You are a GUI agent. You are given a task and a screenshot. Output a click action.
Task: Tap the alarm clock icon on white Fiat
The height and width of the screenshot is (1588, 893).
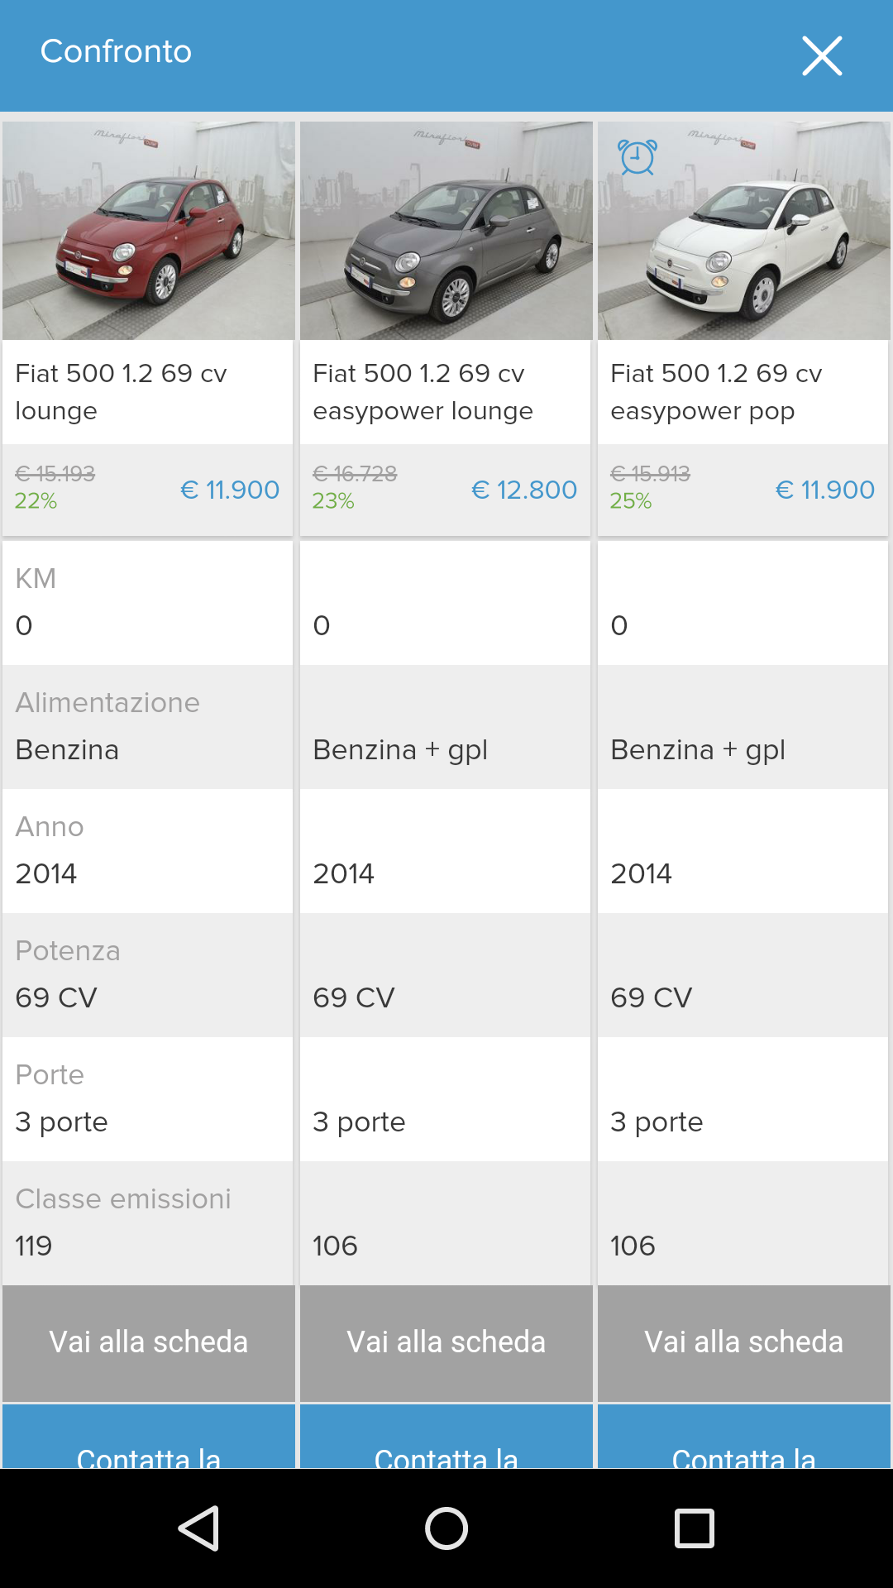tap(638, 157)
